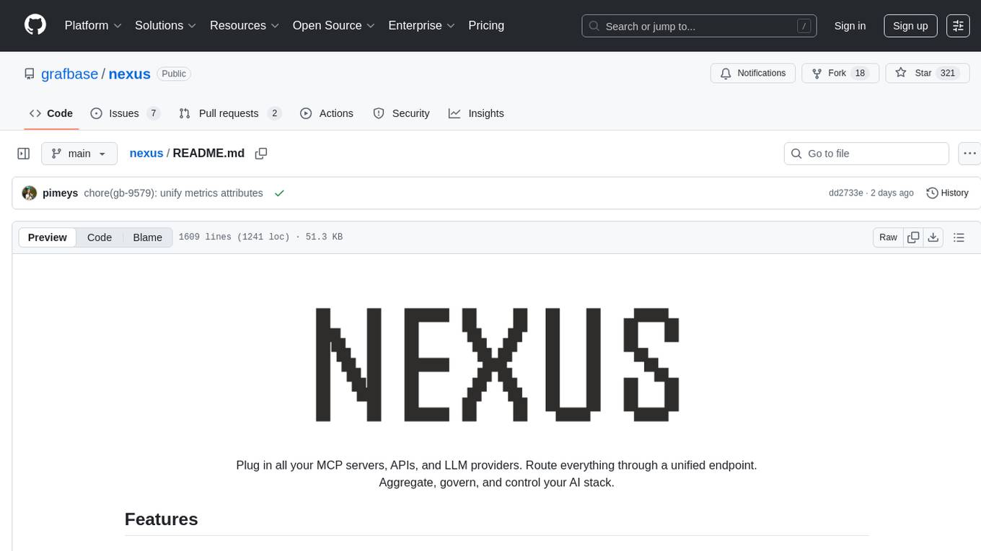Open the pimeys username link
This screenshot has height=551, width=981.
tap(61, 193)
